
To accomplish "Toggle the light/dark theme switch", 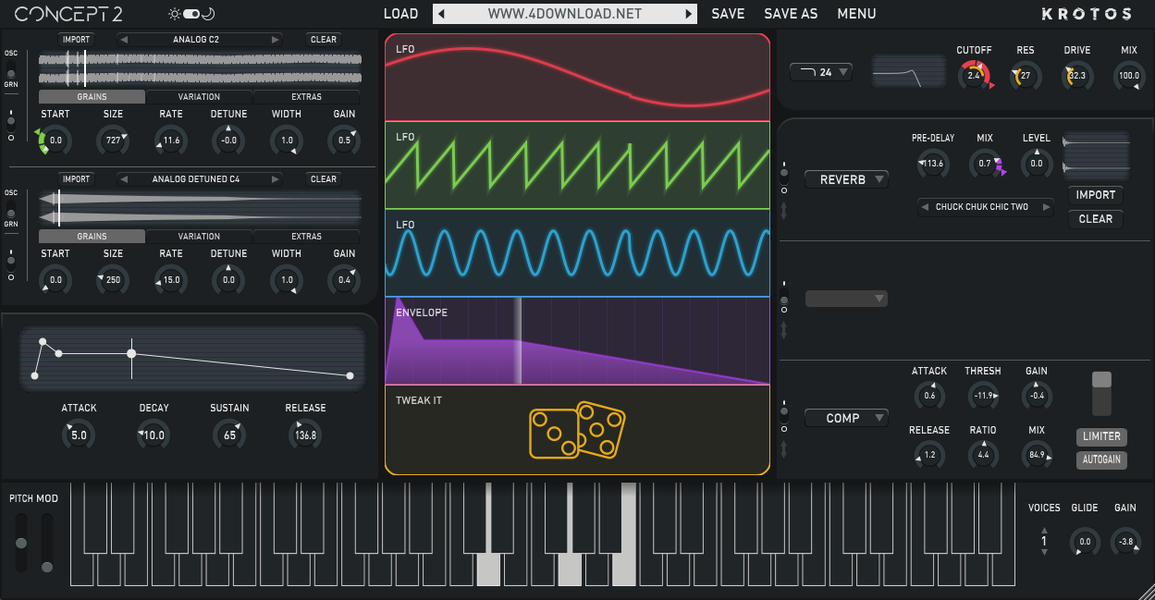I will click(x=191, y=14).
